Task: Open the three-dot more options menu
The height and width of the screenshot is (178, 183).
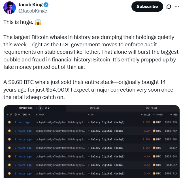Action: (x=177, y=7)
